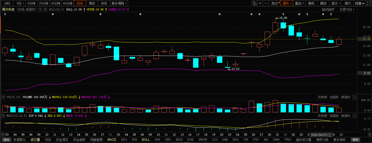Switch to the 周线 weekly tab
Image resolution: width=372 pixels, height=143 pixels.
[92, 3]
